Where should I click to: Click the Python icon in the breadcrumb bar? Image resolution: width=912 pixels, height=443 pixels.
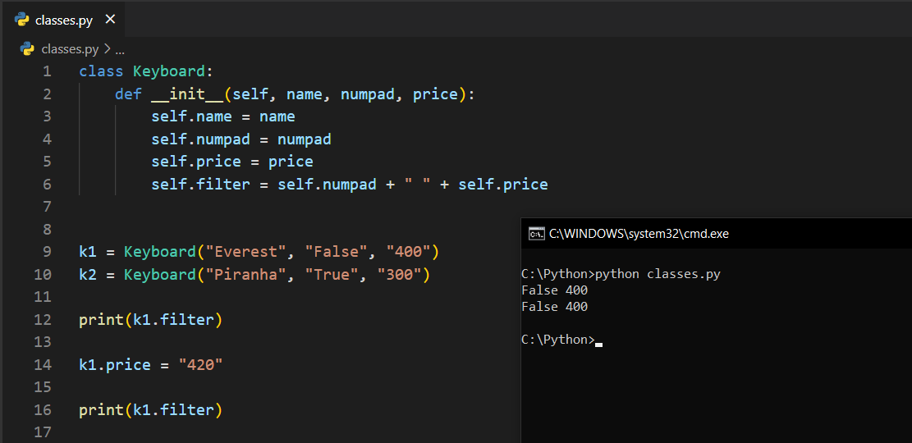(27, 48)
